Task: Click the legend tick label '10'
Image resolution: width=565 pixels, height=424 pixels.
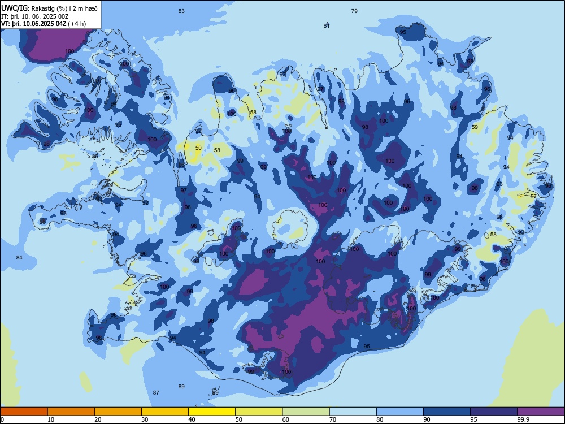Action: pos(51,419)
